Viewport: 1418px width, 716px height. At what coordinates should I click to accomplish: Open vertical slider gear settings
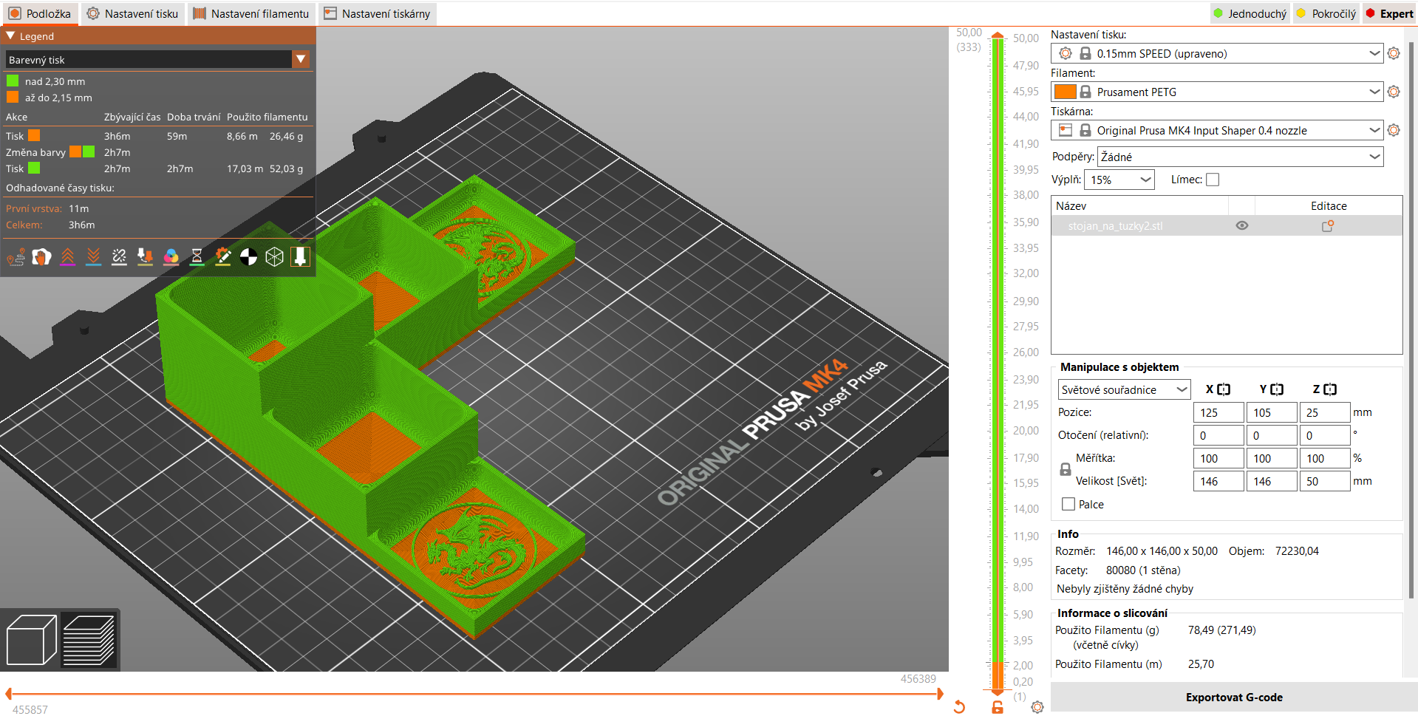pyautogui.click(x=1037, y=707)
